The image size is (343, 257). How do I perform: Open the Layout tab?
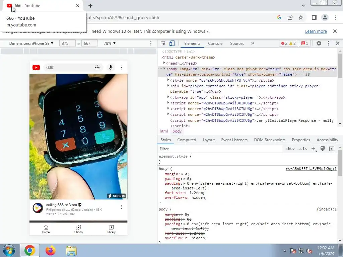click(209, 140)
